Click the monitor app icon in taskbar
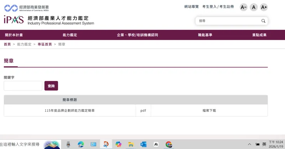Screen dimensions: 285x149 tap(94, 144)
